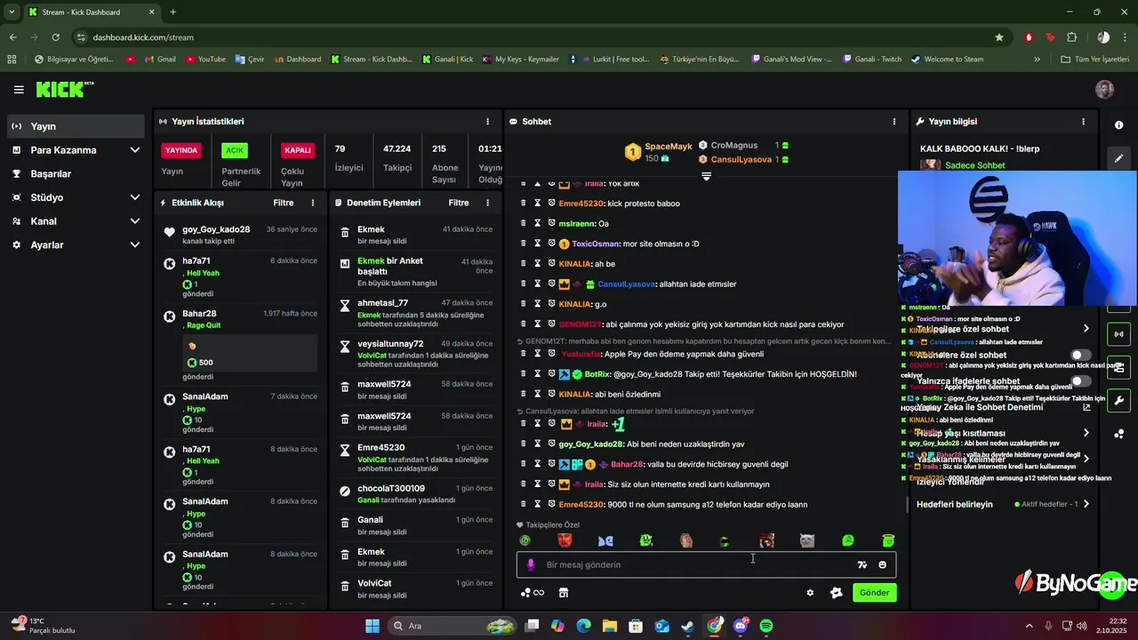Delete KINALIA's 'ah be' message
This screenshot has width=1138, height=640.
524,264
